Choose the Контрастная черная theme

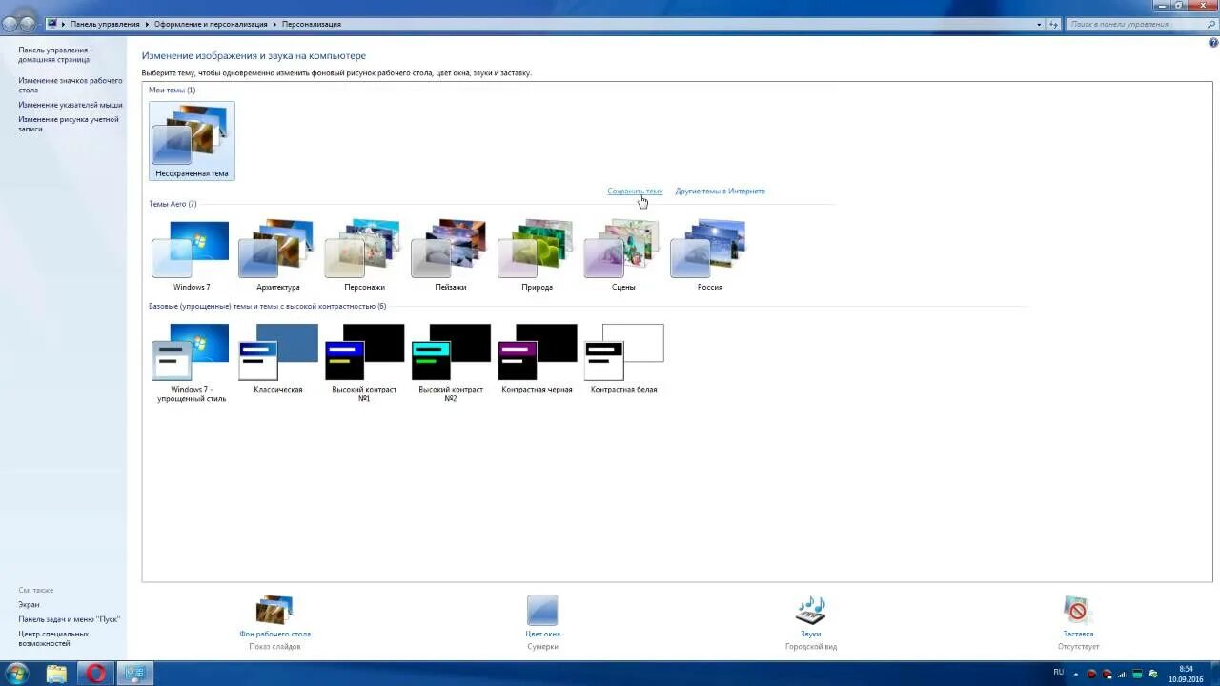537,358
